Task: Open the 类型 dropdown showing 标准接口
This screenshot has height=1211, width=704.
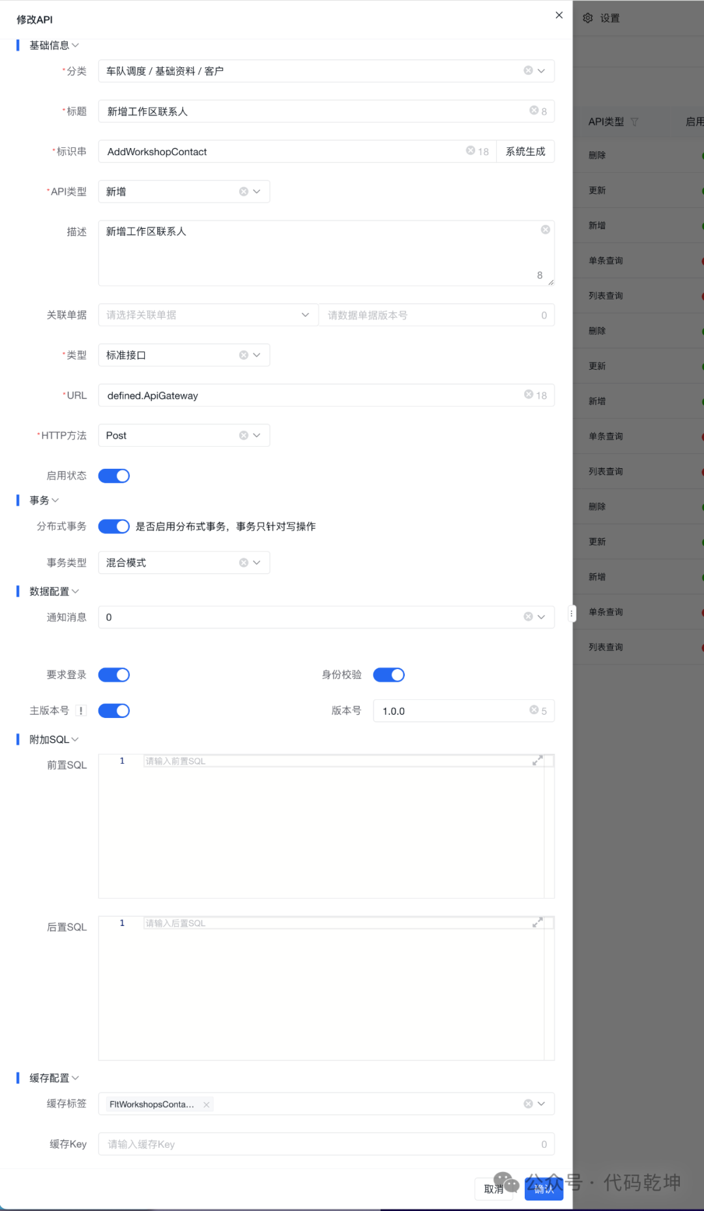Action: [x=256, y=355]
